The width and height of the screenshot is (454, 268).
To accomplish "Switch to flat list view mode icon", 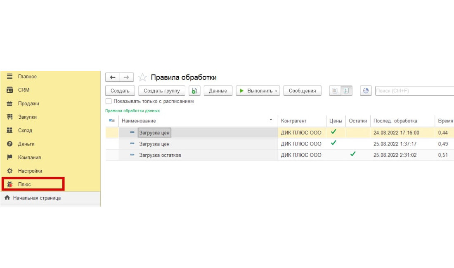I will coord(335,91).
